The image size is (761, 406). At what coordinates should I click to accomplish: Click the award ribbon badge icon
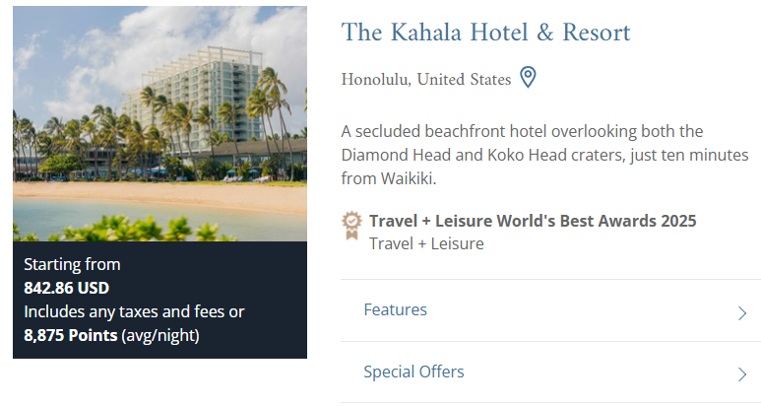351,226
